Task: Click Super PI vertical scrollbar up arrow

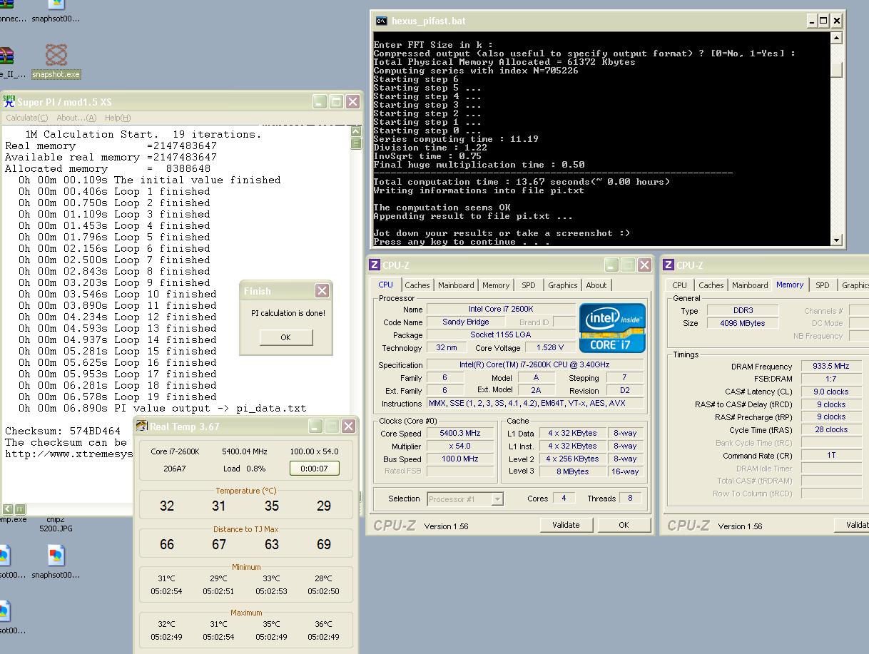Action: tap(356, 132)
